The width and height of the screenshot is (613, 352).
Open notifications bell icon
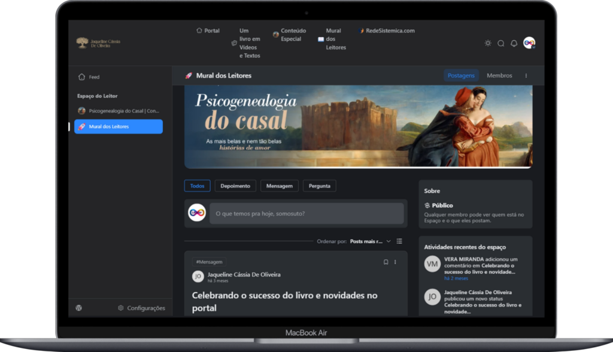tap(514, 43)
